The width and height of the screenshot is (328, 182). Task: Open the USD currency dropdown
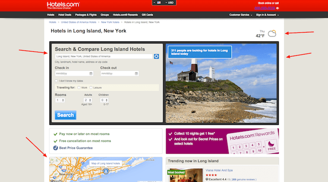tap(170, 3)
